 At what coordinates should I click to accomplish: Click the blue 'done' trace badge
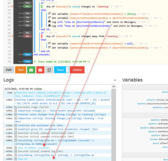pyautogui.click(x=28, y=54)
